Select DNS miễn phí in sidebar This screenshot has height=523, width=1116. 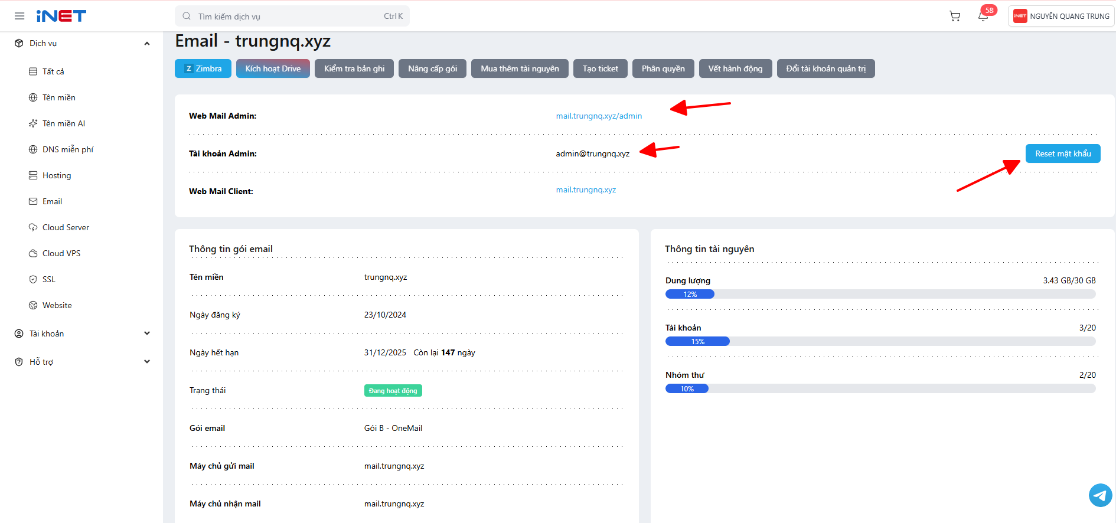68,149
